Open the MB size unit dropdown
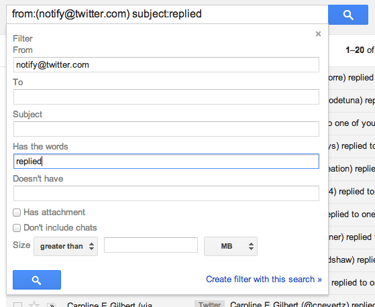The image size is (375, 307). tap(231, 246)
